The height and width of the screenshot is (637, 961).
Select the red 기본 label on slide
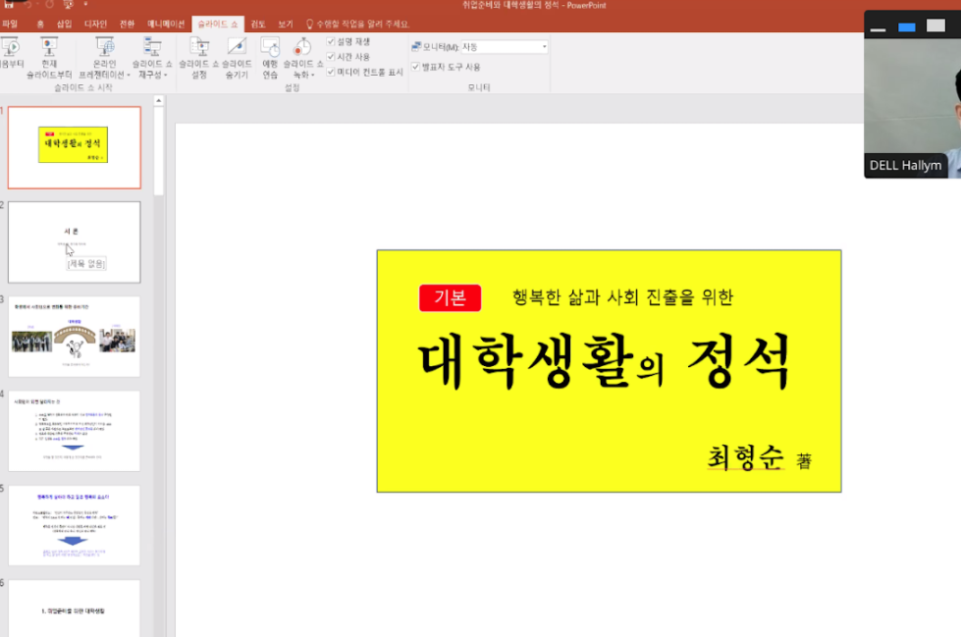450,297
